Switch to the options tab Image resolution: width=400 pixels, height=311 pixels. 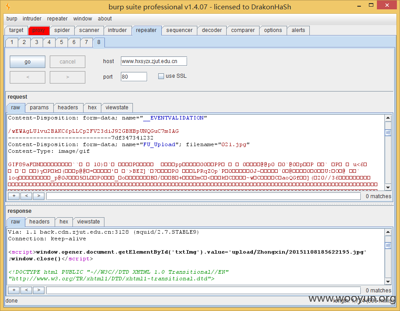point(273,30)
